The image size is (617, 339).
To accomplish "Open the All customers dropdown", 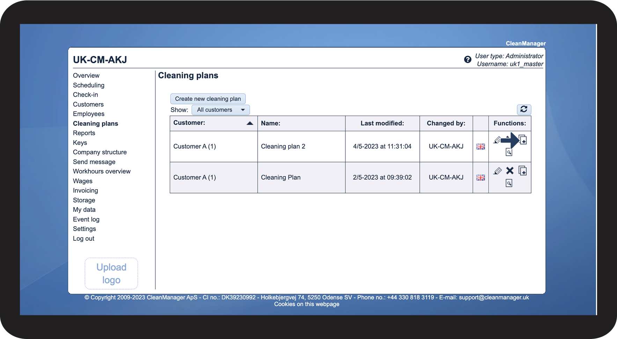I will click(x=221, y=110).
